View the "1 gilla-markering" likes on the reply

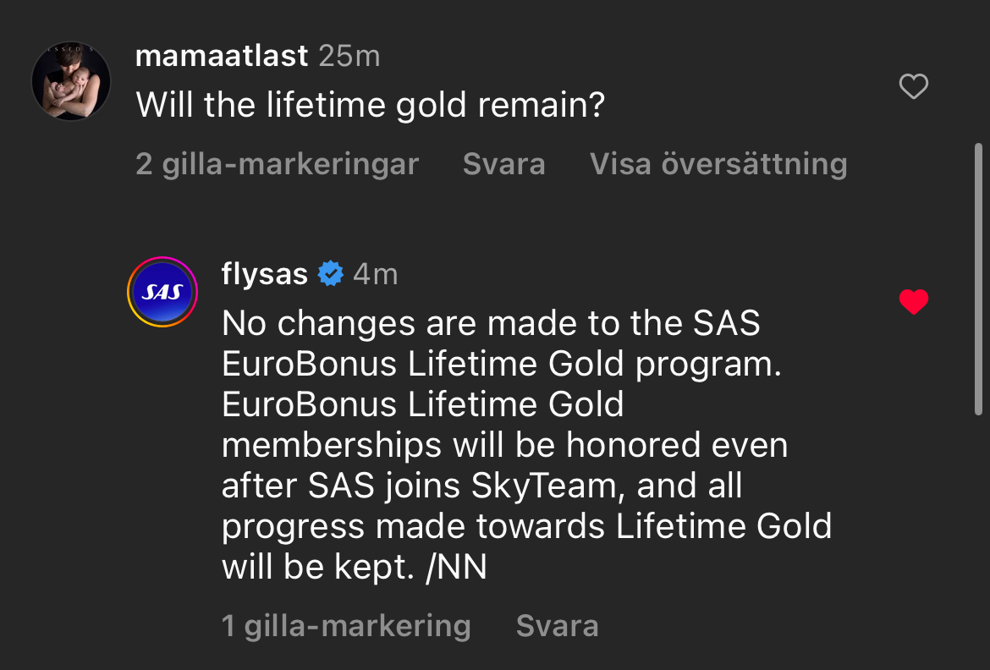(x=345, y=626)
